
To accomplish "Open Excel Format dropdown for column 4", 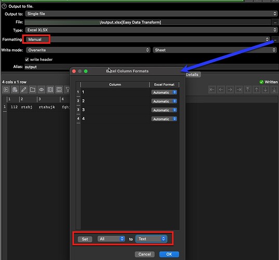I will (x=164, y=119).
